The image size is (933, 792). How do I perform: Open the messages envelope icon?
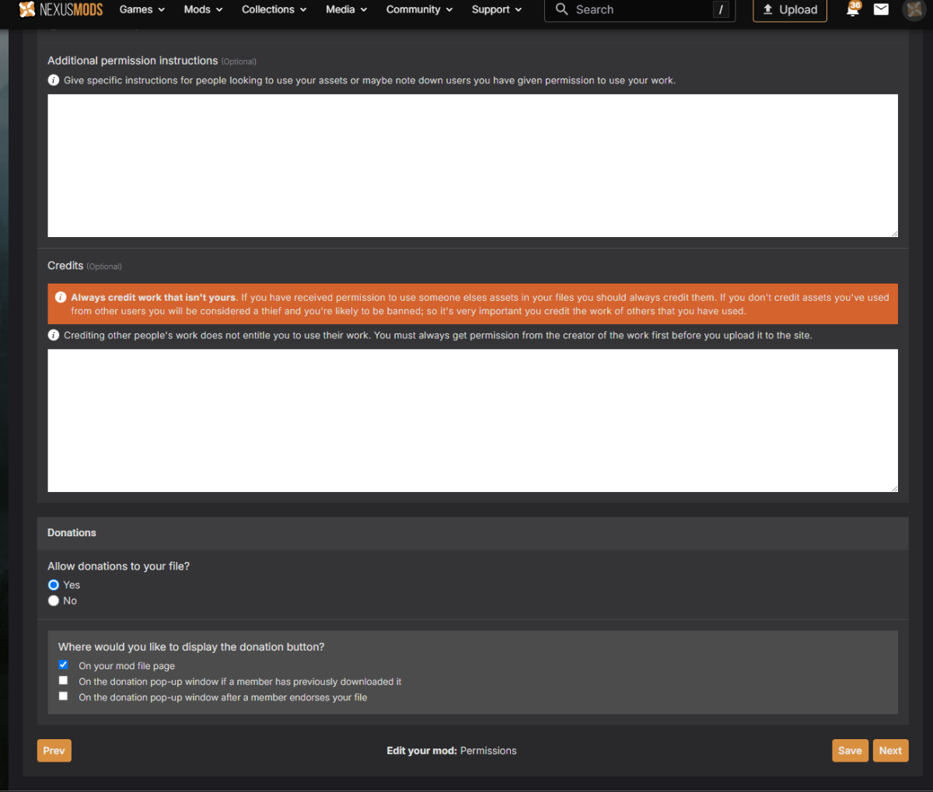(x=881, y=9)
